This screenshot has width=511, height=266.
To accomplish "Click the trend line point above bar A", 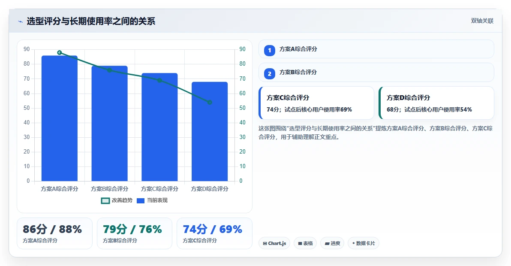I will coord(59,52).
